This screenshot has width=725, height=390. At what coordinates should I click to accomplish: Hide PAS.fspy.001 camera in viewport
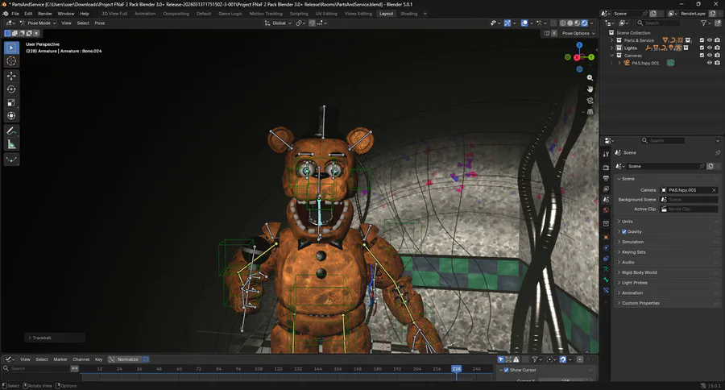[x=710, y=63]
